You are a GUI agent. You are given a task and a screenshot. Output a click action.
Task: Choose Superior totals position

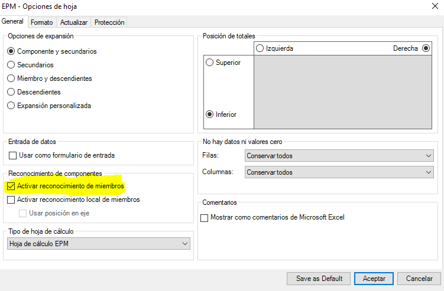[209, 63]
